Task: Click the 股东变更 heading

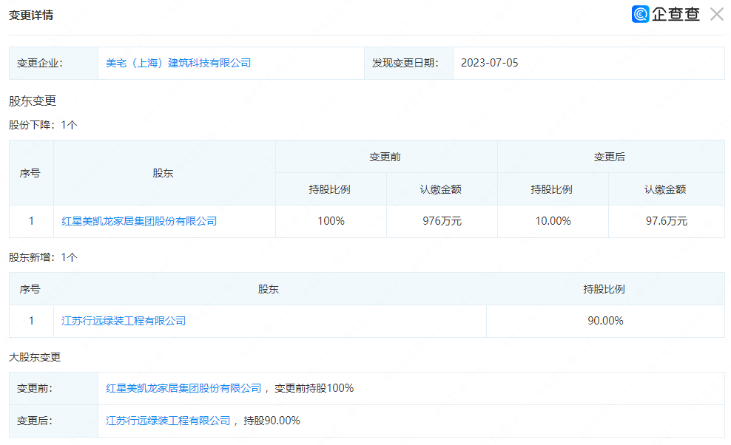Action: tap(33, 101)
